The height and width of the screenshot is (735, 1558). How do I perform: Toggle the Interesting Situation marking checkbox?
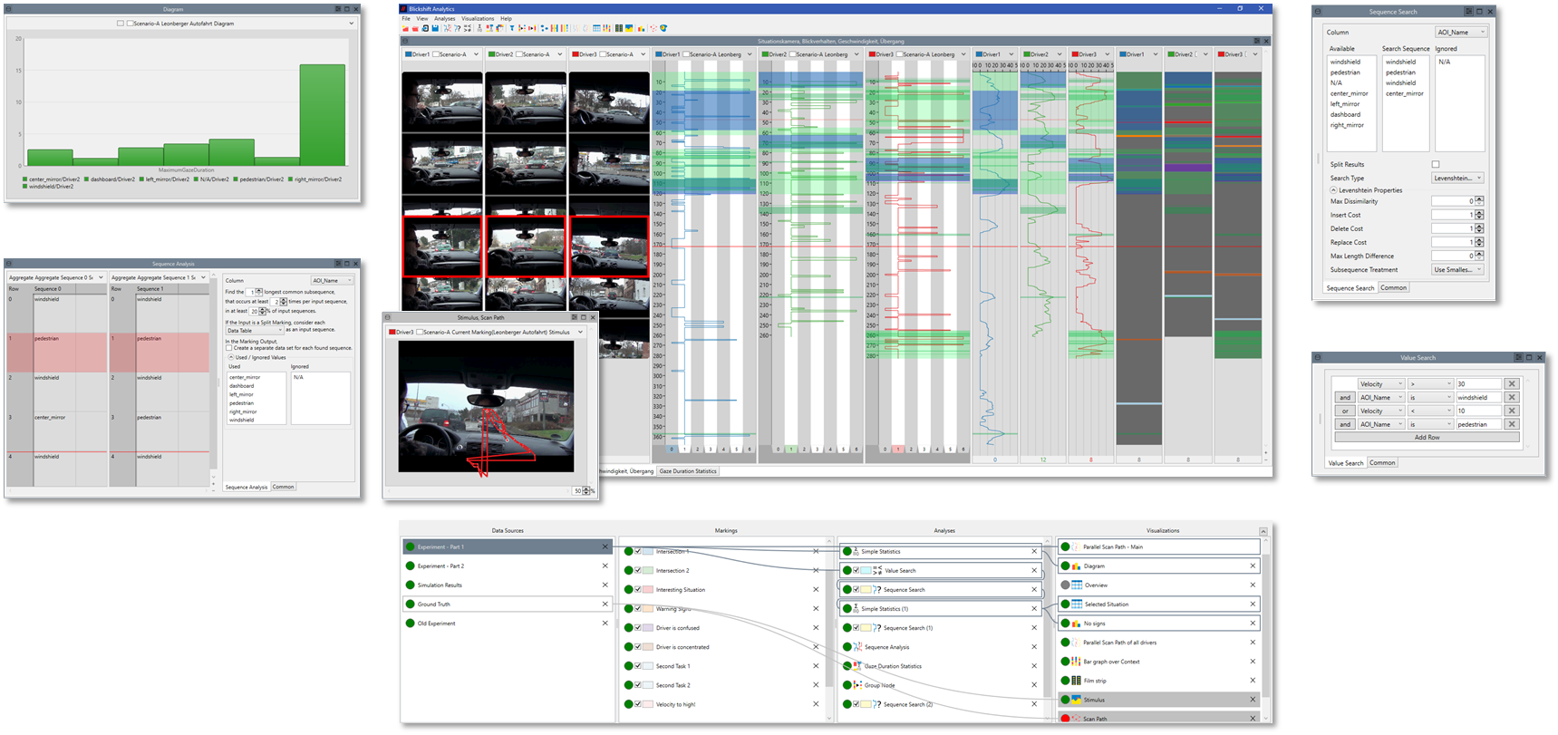coord(638,589)
